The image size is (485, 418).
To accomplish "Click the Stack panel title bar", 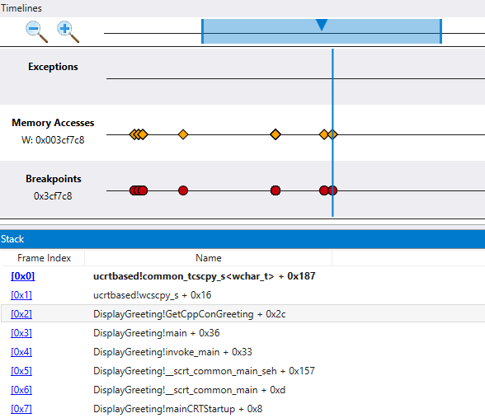I will click(242, 239).
